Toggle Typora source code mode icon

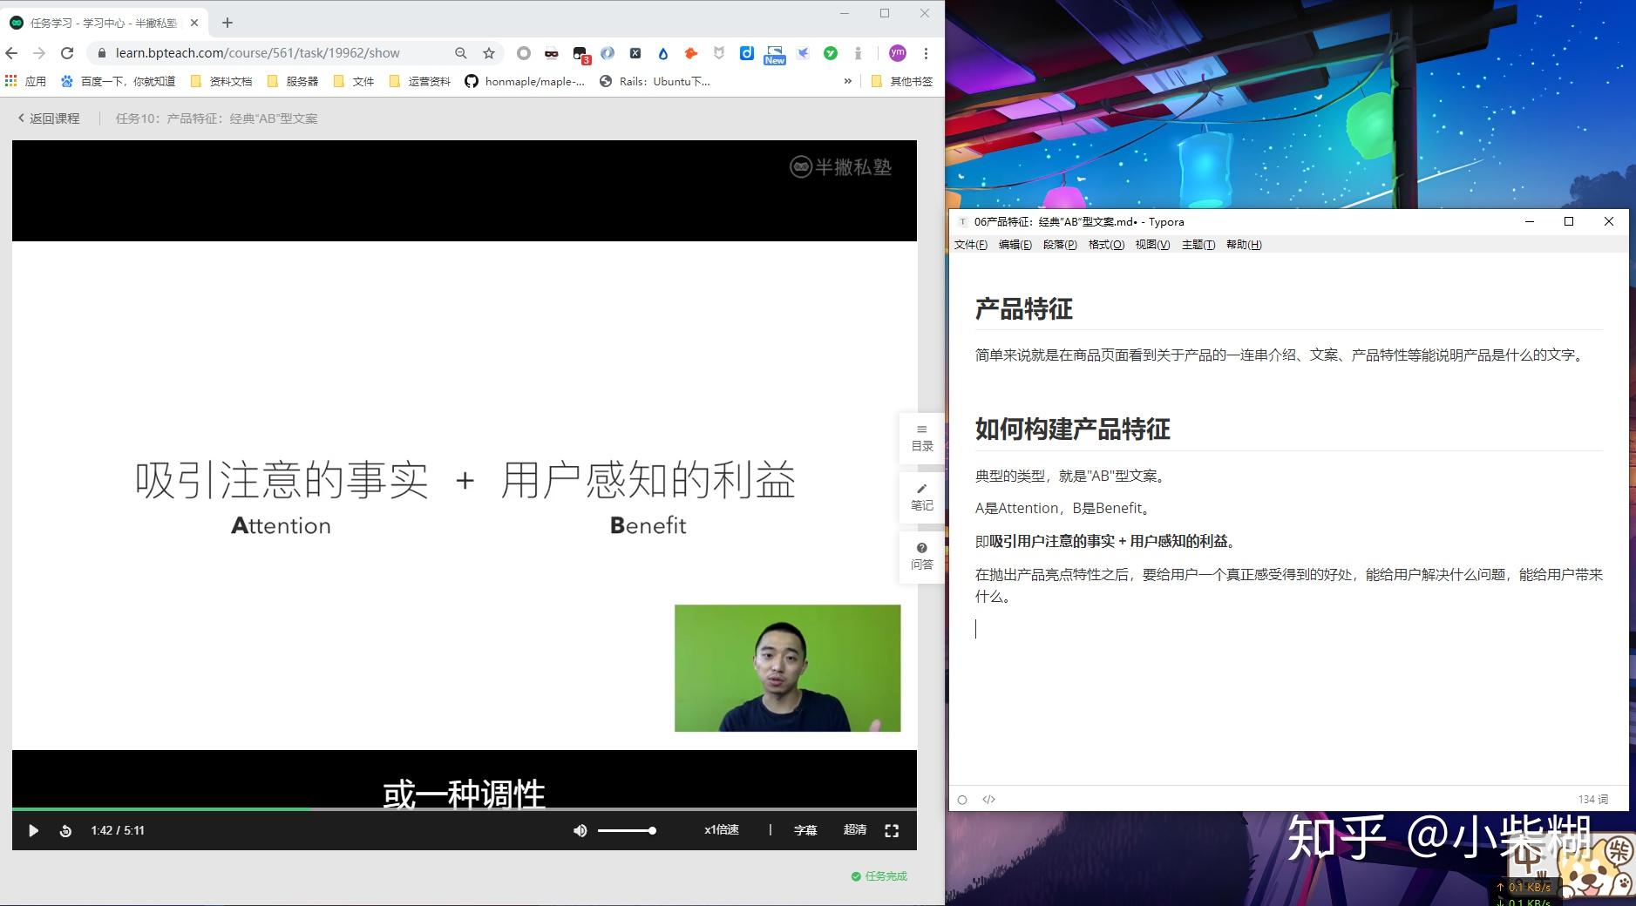(988, 799)
